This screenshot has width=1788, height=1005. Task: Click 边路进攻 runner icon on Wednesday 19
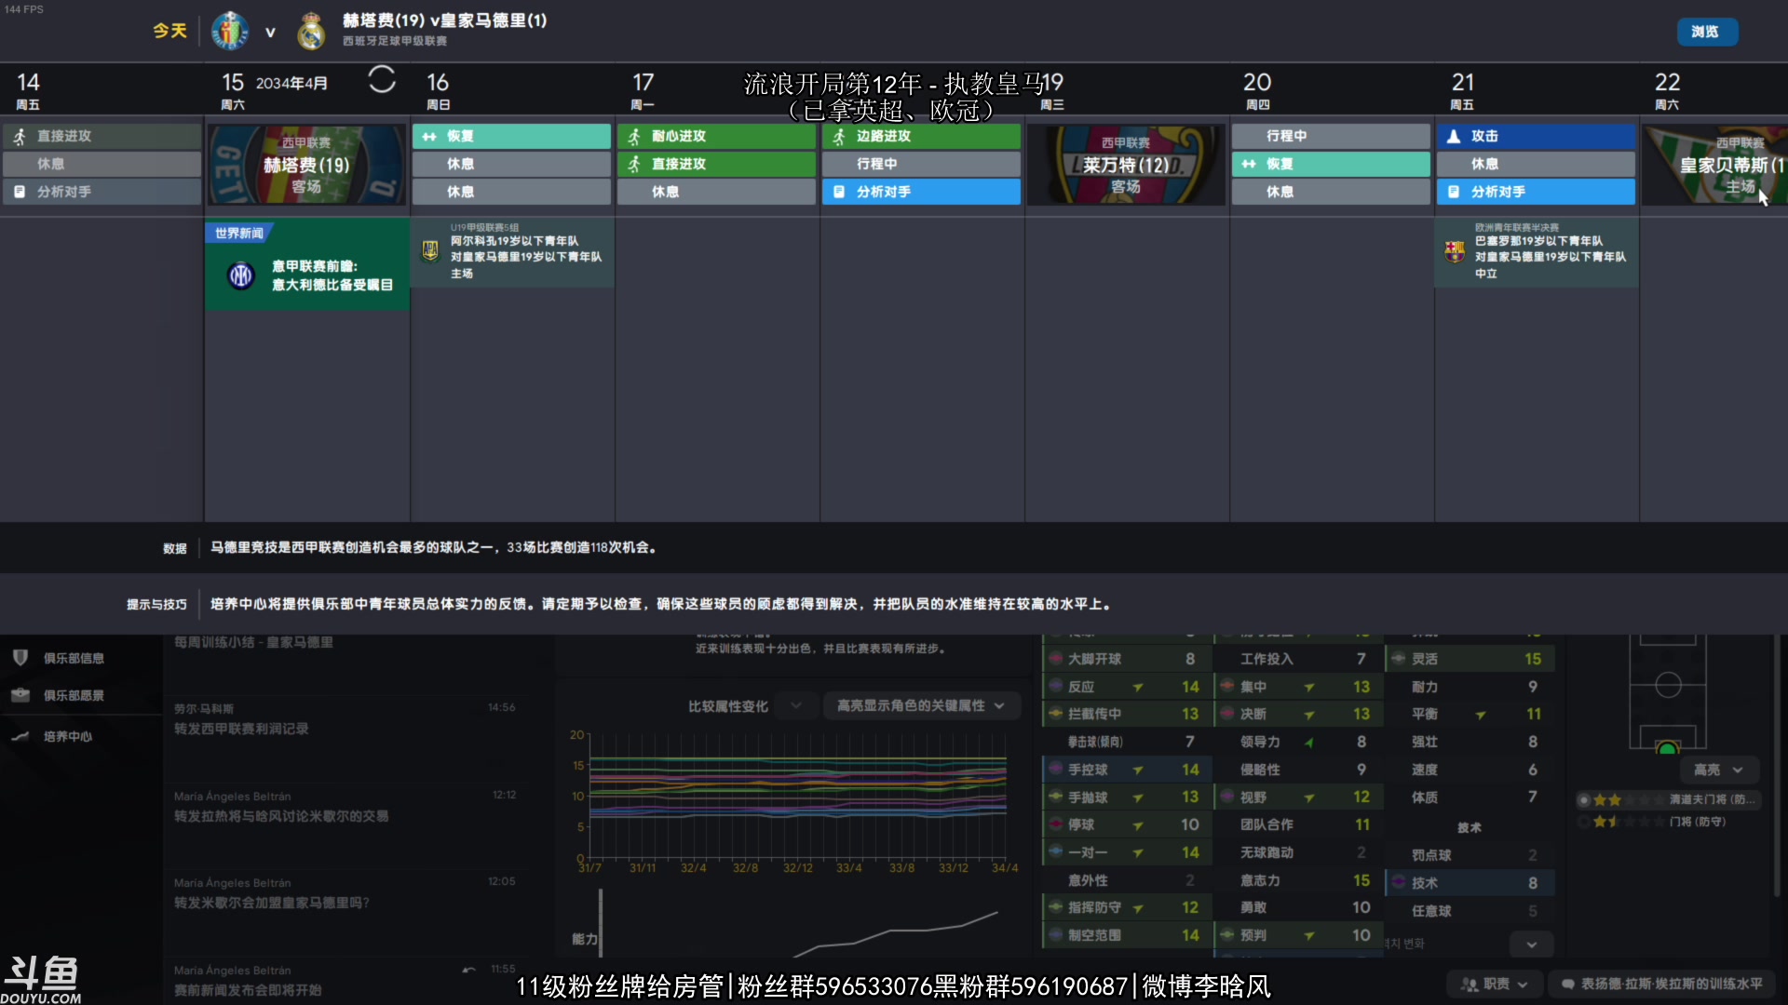coord(839,136)
